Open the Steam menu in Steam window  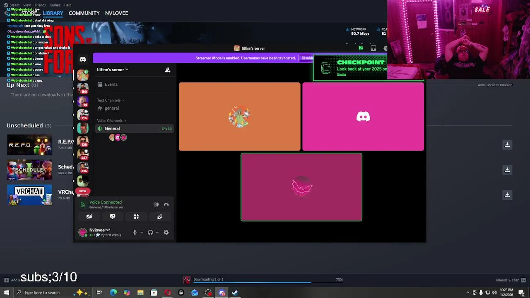pos(14,5)
